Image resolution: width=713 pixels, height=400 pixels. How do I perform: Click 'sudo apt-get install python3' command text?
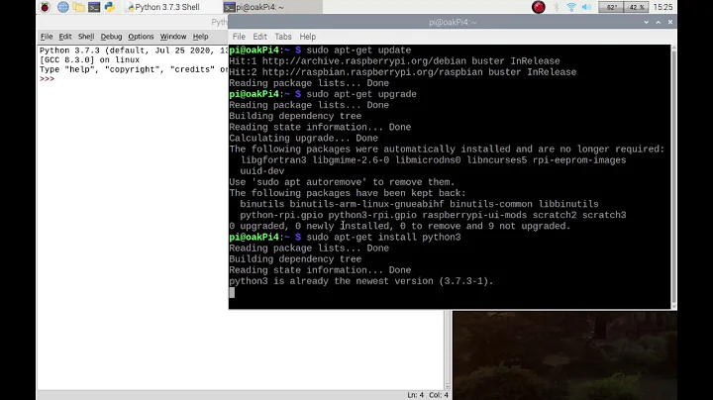point(383,238)
